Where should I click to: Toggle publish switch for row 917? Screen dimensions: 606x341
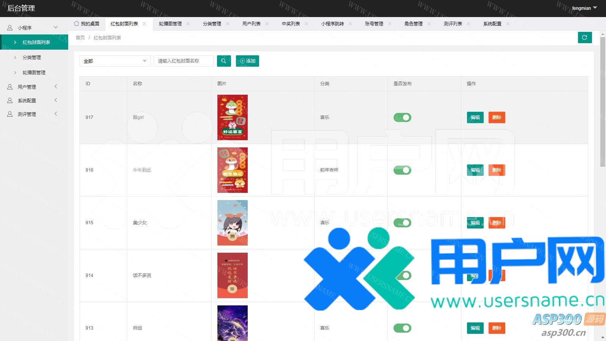coord(402,117)
